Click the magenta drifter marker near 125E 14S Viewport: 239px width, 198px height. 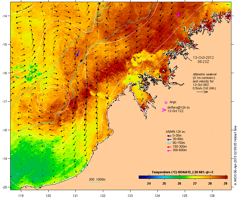[x=178, y=15]
